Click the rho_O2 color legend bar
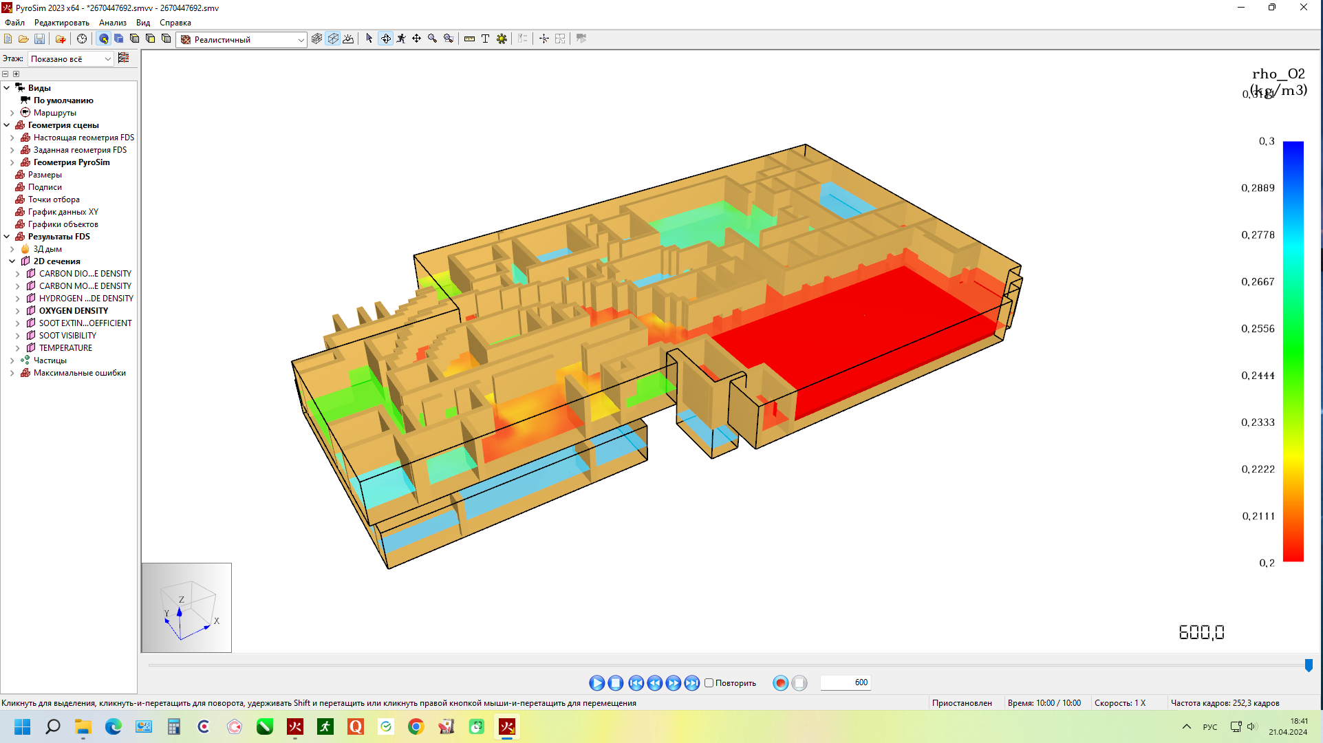 pos(1293,352)
